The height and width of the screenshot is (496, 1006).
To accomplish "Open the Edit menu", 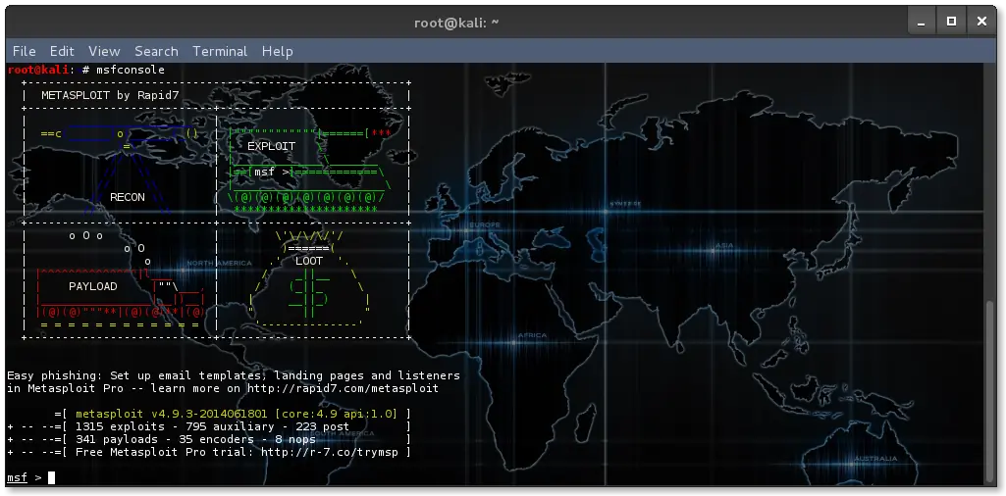I will (62, 51).
